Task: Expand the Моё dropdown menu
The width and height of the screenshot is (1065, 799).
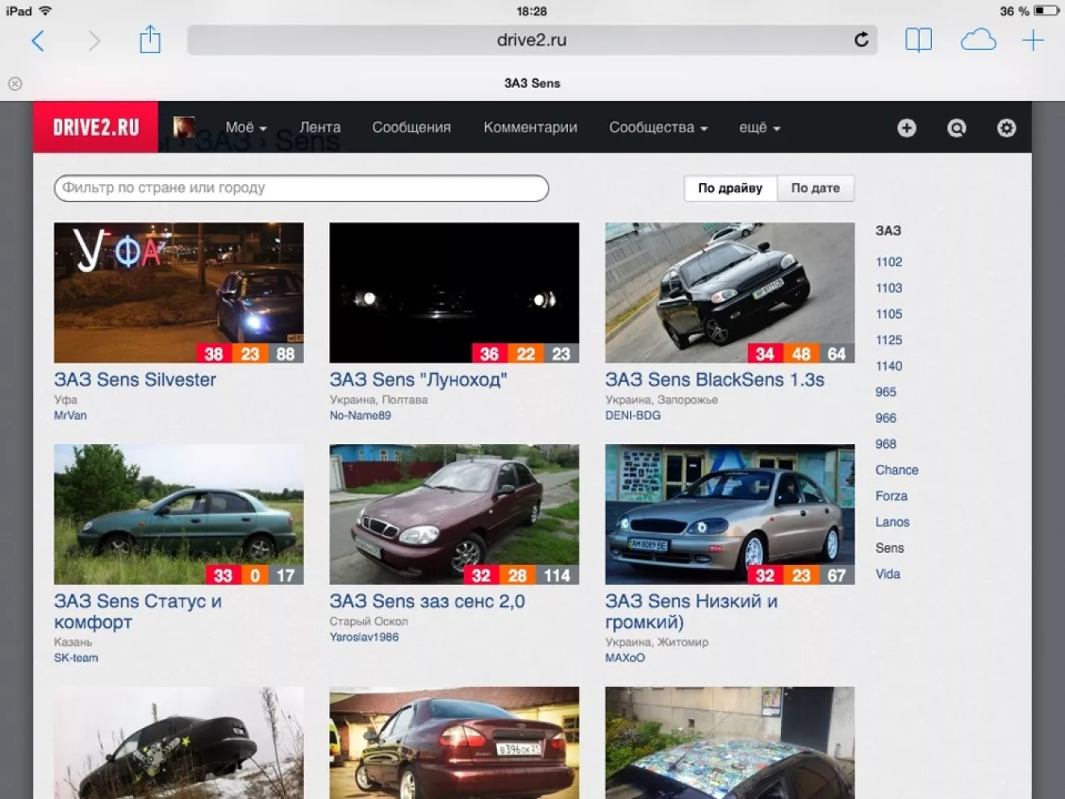Action: [x=246, y=128]
